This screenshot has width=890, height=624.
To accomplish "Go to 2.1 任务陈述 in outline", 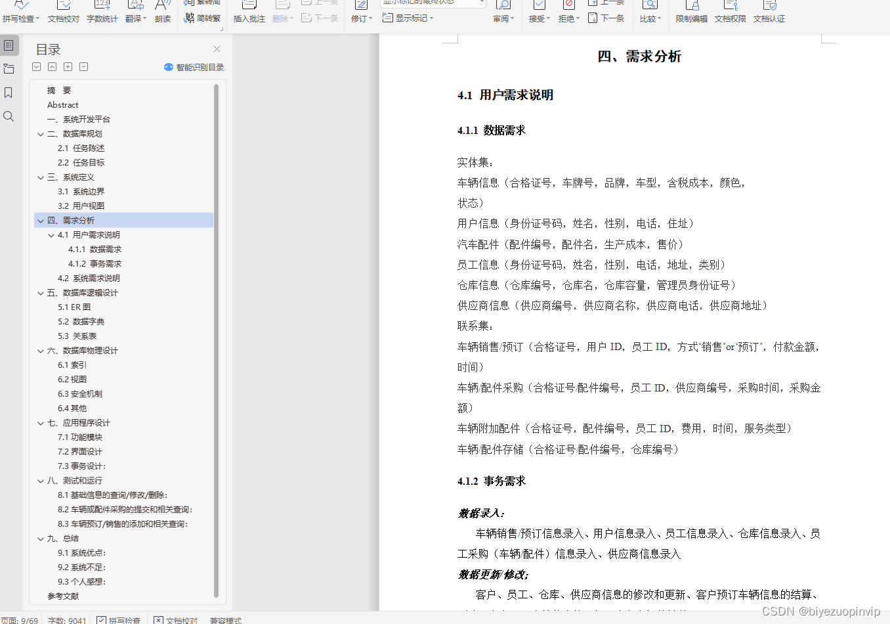I will (x=81, y=148).
